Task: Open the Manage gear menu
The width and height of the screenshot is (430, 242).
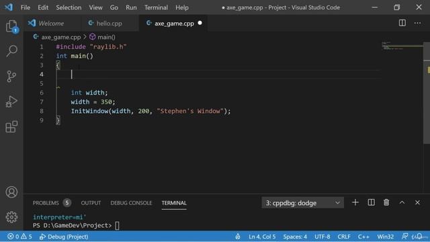Action: [11, 217]
